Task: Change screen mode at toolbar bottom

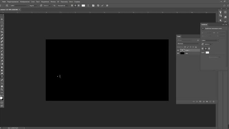Action: pyautogui.click(x=2, y=106)
